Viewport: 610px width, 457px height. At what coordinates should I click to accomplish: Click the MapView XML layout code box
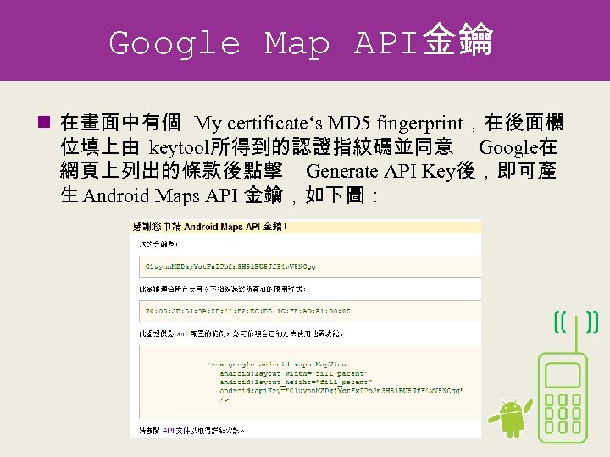pos(310,382)
